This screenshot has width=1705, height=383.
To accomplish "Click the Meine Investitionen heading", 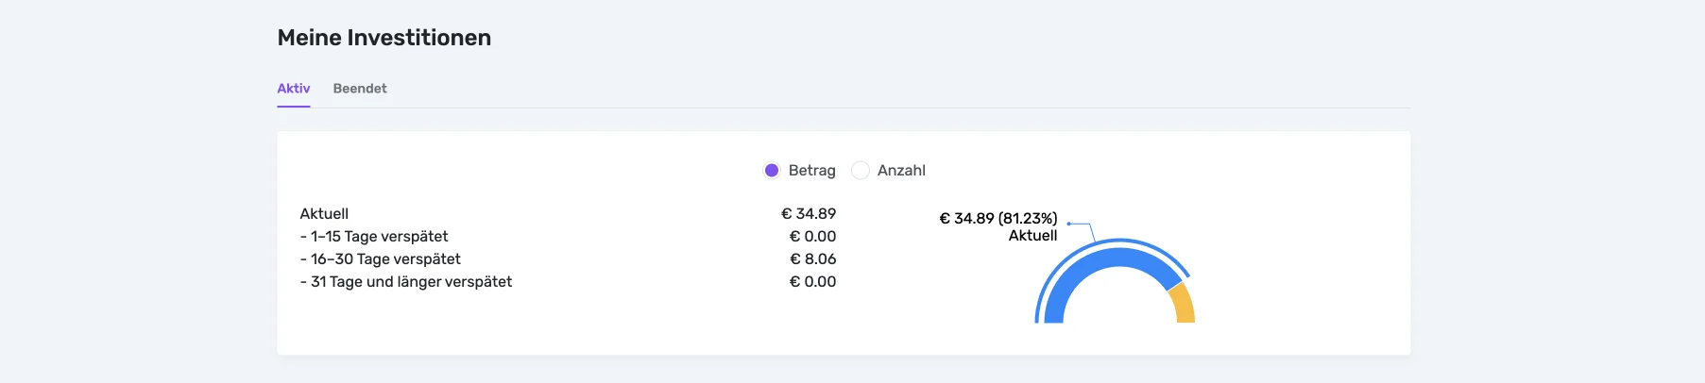I will tap(384, 38).
